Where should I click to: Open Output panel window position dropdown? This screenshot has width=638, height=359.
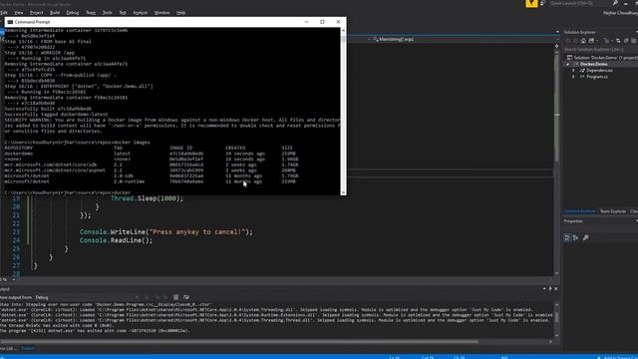[544, 288]
